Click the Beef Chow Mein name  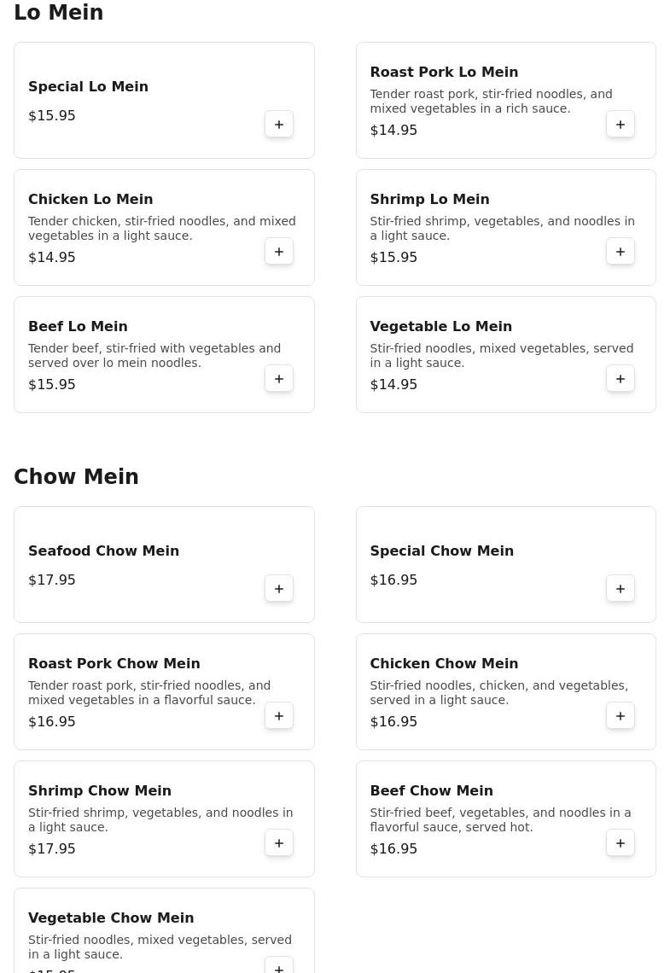click(x=431, y=791)
